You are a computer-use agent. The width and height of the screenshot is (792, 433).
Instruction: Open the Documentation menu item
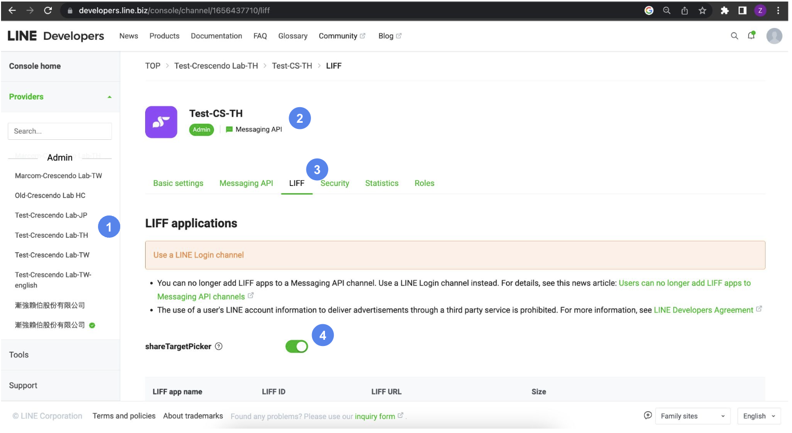point(216,36)
